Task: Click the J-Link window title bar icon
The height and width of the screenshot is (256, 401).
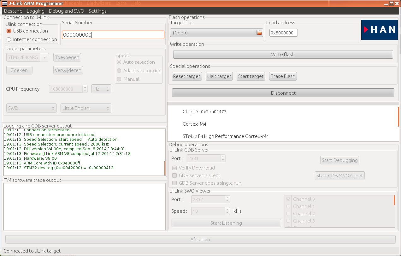Action: [x=4, y=3]
